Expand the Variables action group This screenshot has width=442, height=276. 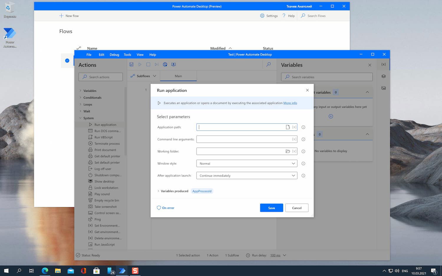click(80, 91)
